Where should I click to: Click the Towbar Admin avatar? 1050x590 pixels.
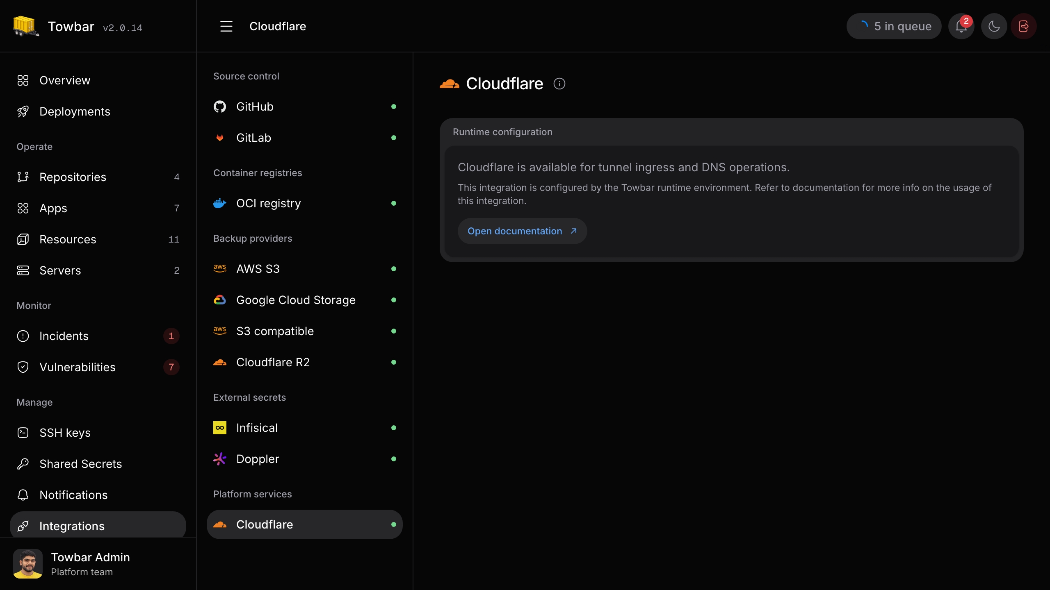28,564
